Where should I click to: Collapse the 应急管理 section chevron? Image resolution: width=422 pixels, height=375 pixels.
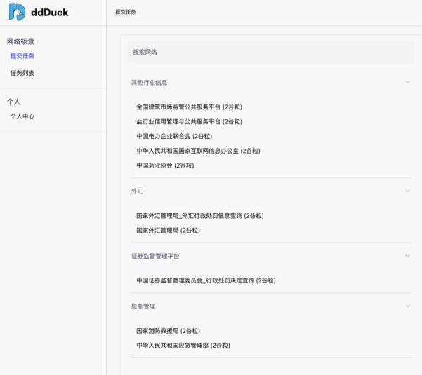point(408,306)
